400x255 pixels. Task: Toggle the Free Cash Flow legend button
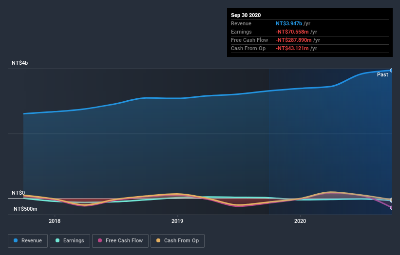click(x=120, y=241)
